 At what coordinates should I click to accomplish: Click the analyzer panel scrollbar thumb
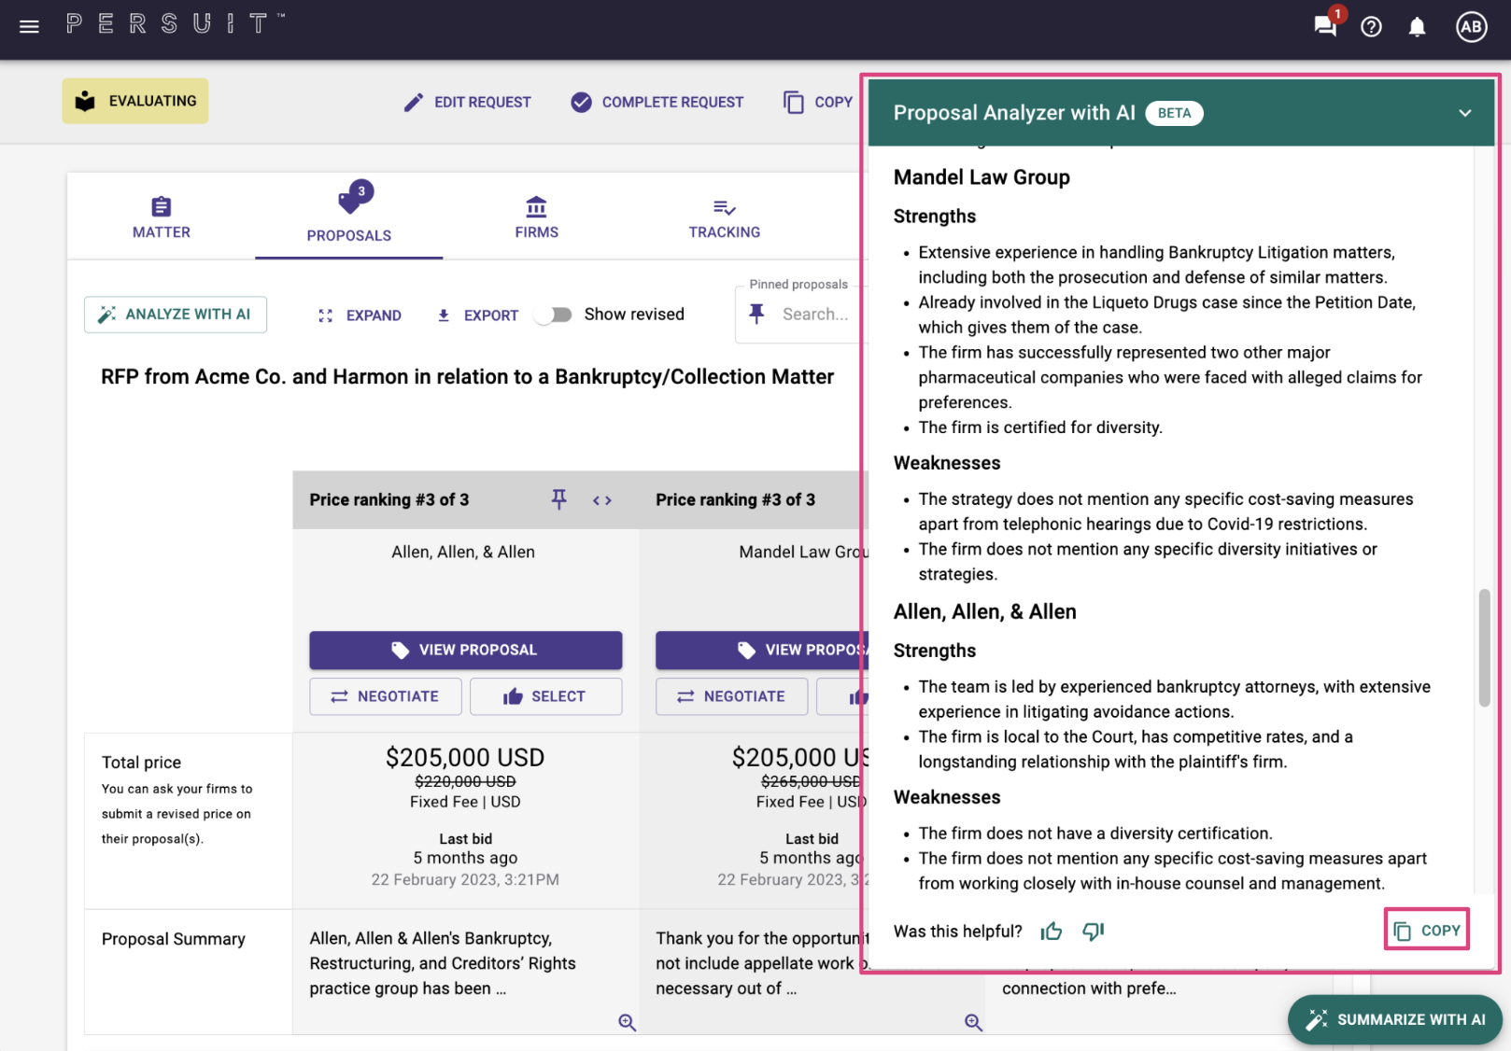[1484, 648]
